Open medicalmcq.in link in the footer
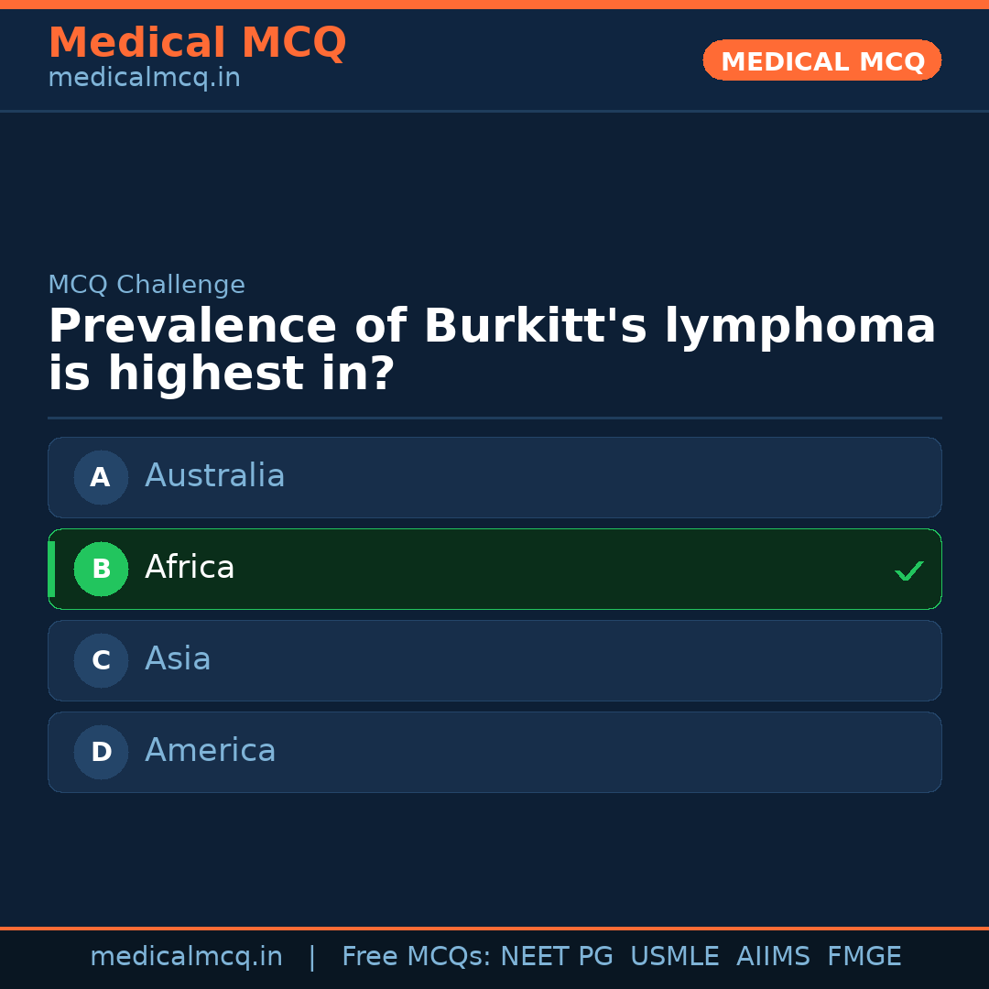Image resolution: width=989 pixels, height=989 pixels. 186,957
